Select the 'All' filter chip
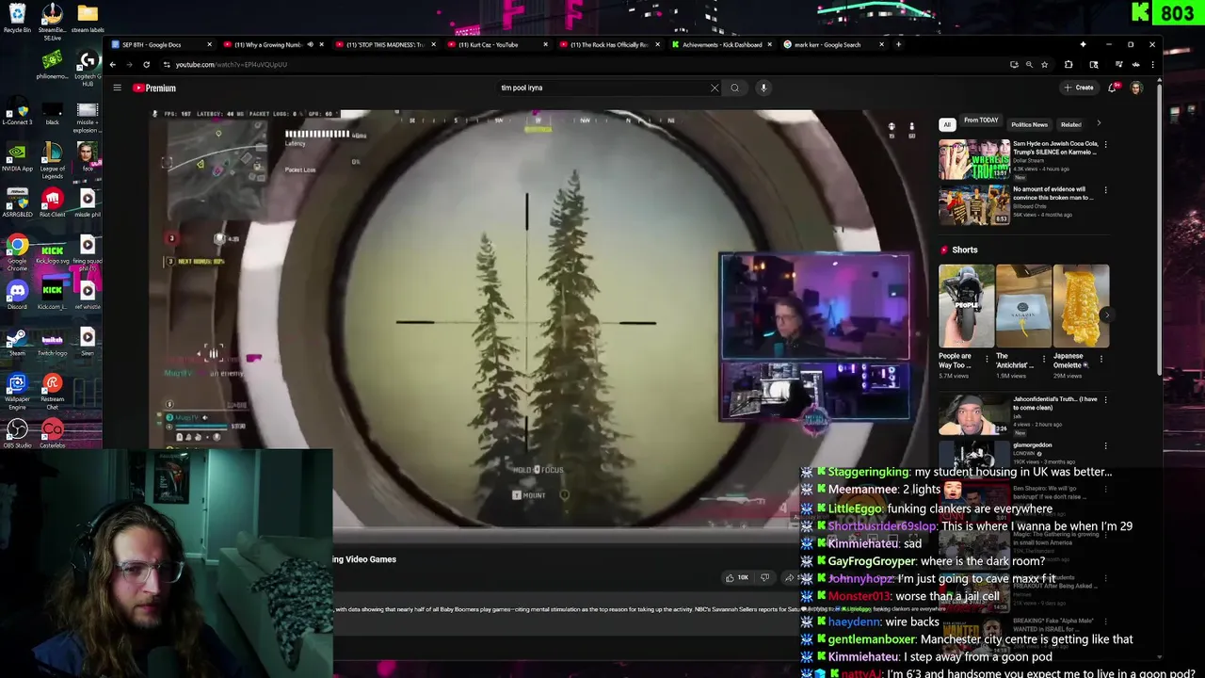Image resolution: width=1205 pixels, height=678 pixels. [947, 124]
